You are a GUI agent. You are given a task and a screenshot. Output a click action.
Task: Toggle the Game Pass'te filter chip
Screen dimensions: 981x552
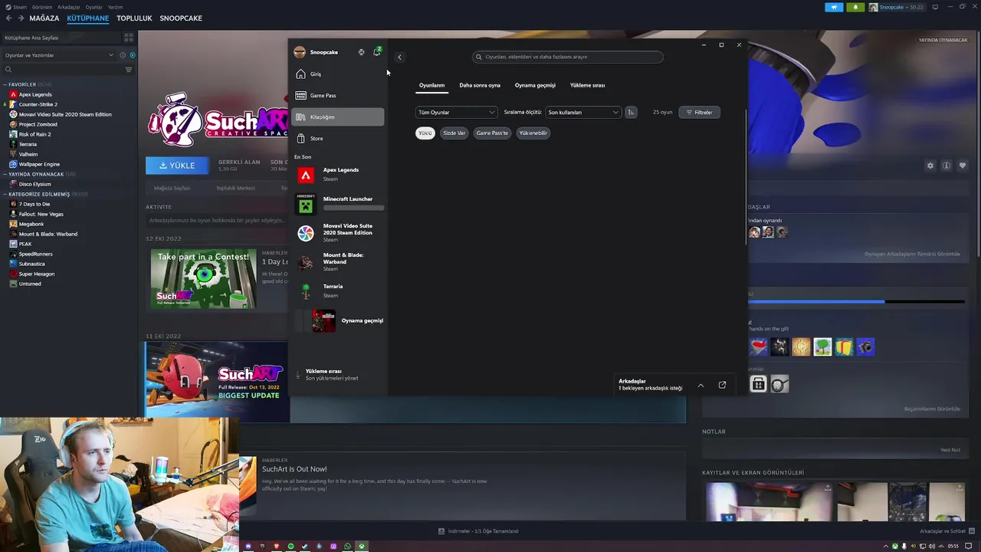tap(492, 133)
